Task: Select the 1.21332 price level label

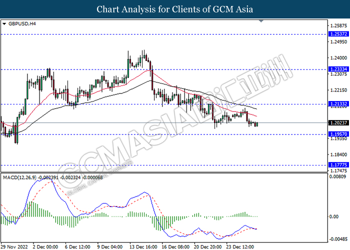Action: 338,104
